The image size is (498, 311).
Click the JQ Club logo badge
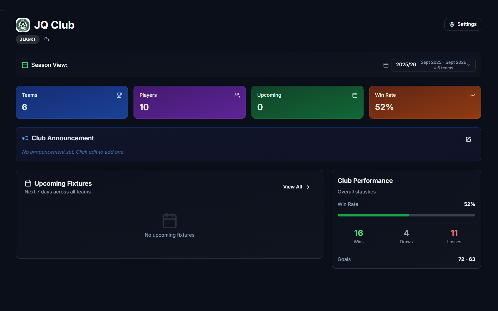click(23, 25)
